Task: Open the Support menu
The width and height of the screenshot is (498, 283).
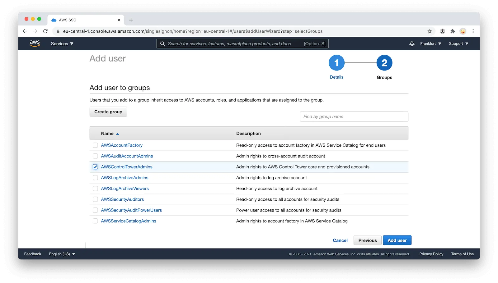Action: tap(458, 43)
